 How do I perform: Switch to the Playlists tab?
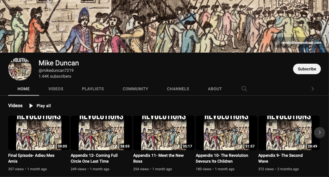93,89
